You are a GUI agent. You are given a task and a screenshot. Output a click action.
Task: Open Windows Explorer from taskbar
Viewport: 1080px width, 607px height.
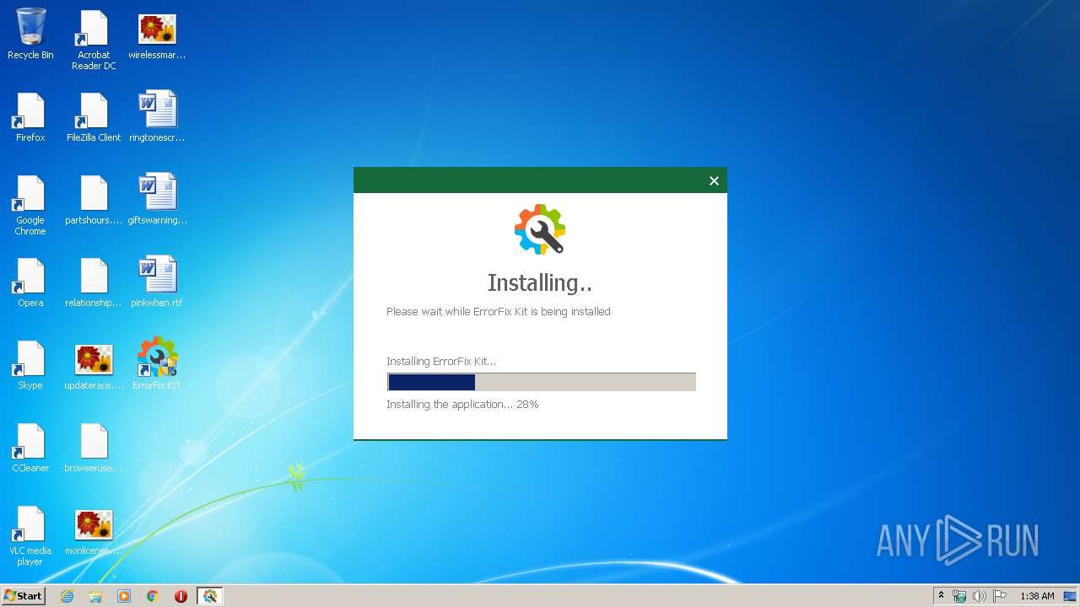point(95,596)
